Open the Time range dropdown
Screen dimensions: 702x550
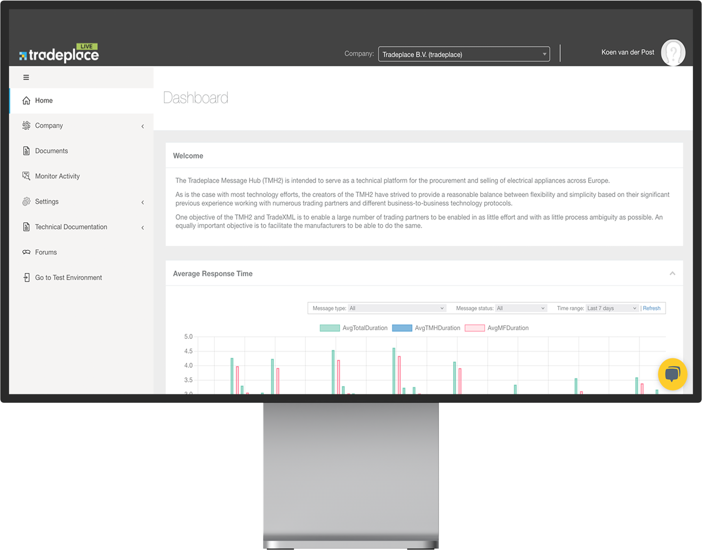[x=611, y=308]
